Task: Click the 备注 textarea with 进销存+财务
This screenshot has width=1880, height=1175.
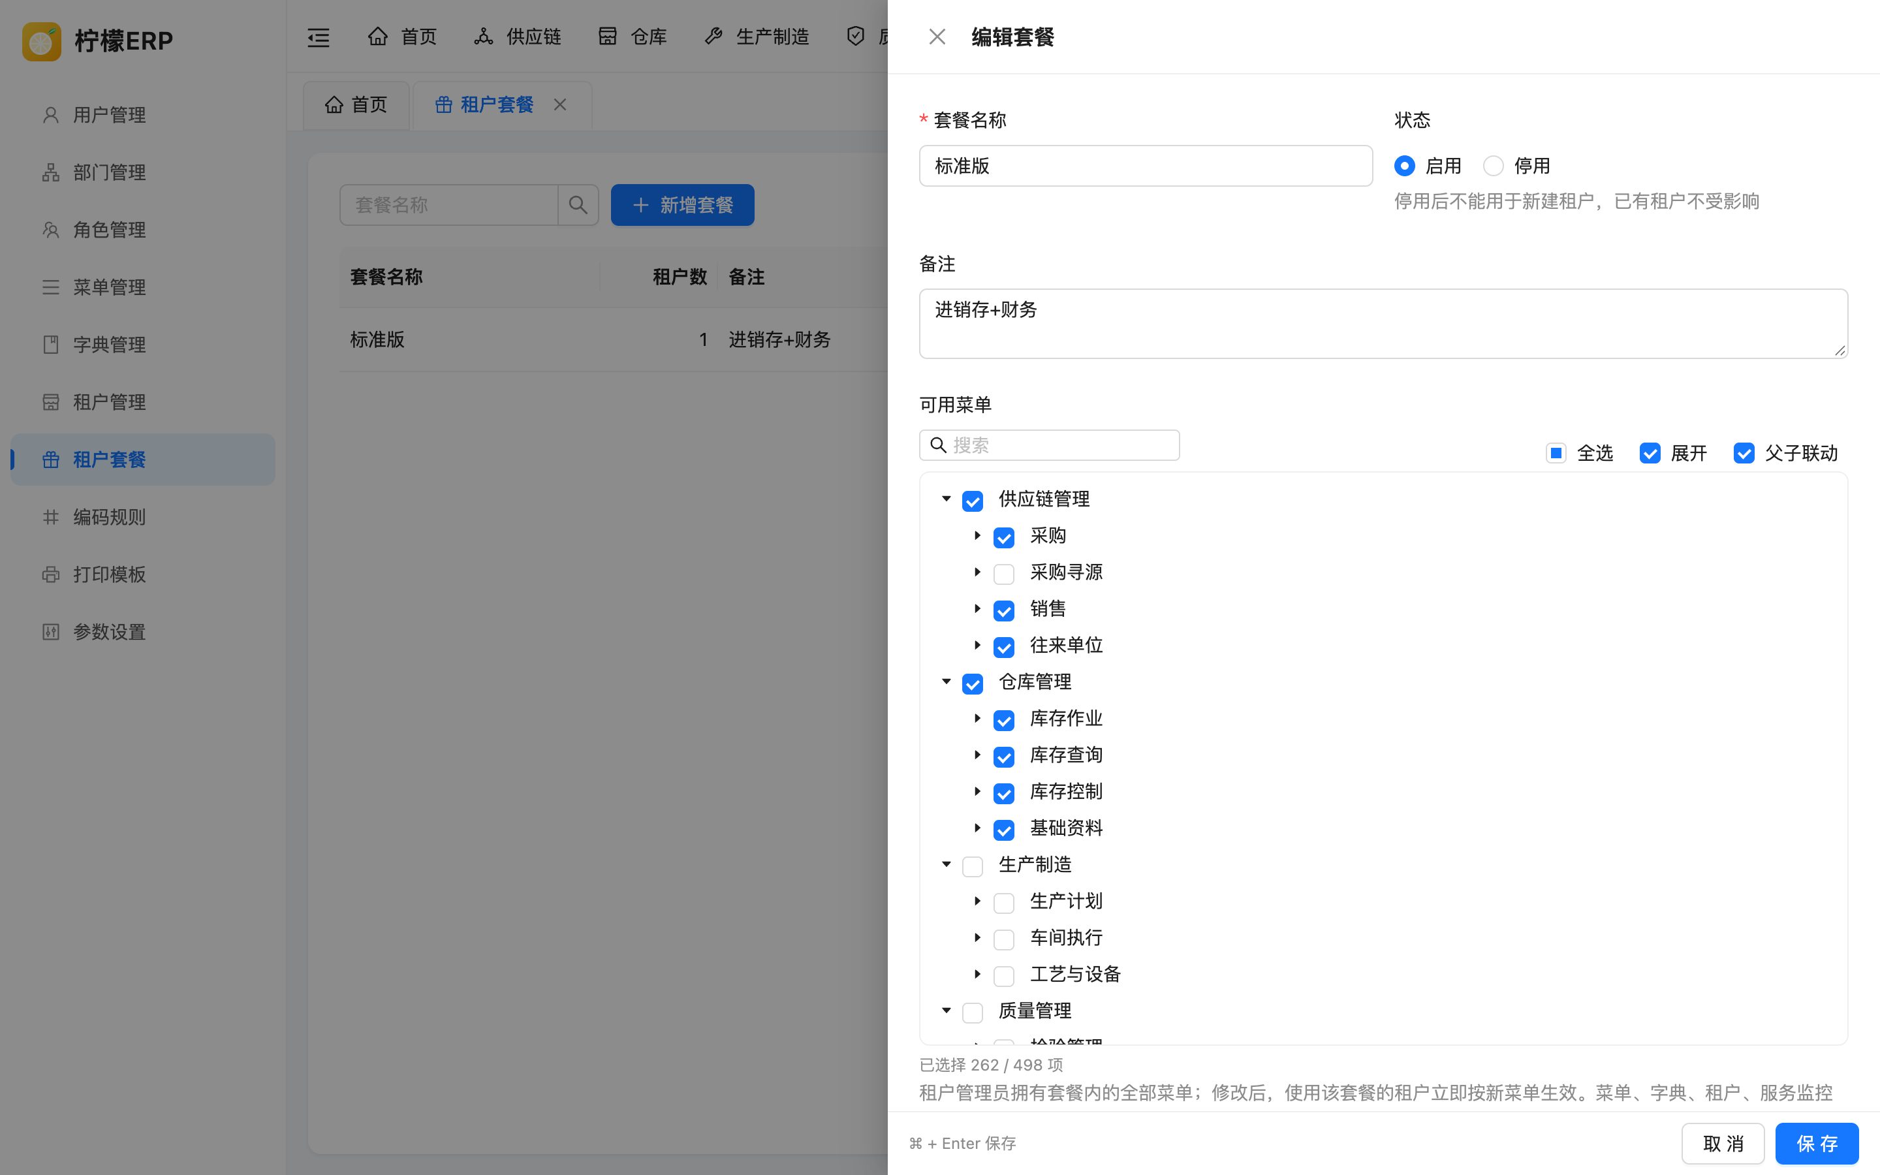Action: click(1383, 323)
